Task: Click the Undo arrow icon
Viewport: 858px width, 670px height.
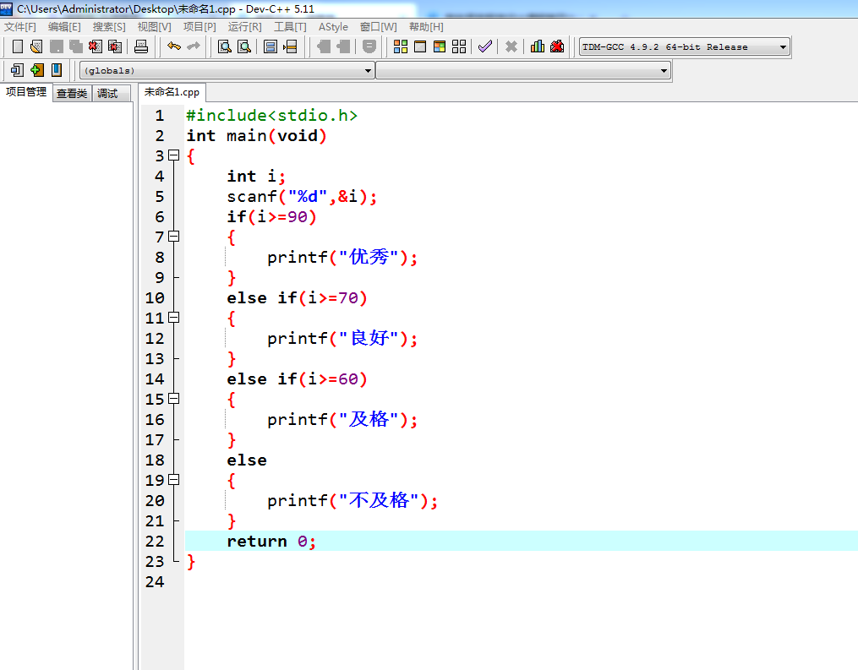Action: tap(174, 46)
